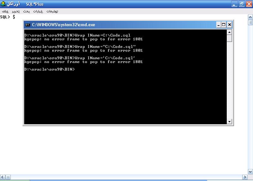Open the ملف (File) menu
This screenshot has height=181, width=253.
[x=5, y=11]
